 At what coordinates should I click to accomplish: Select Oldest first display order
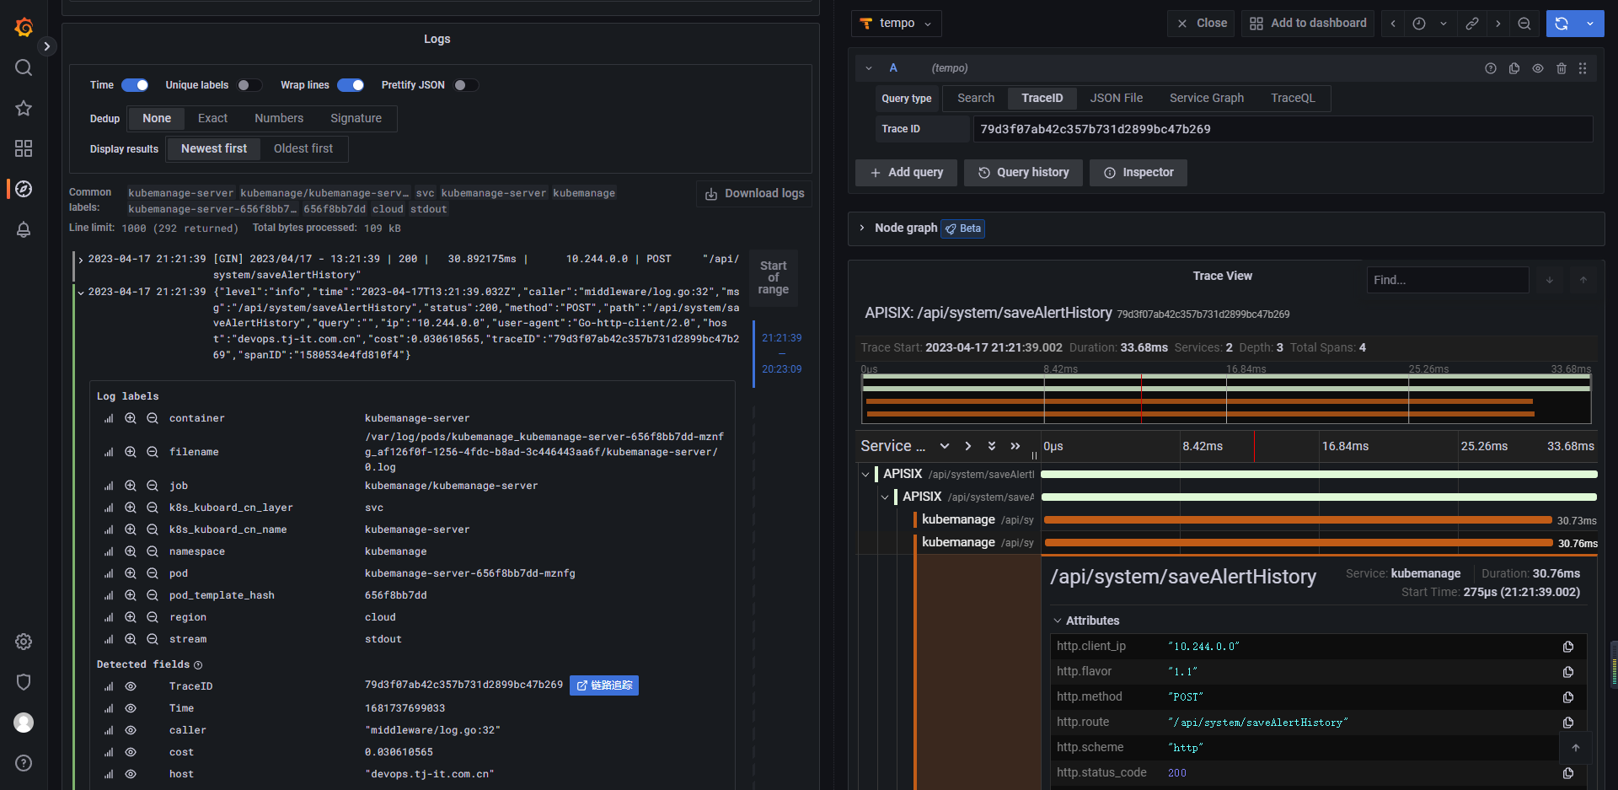(303, 149)
